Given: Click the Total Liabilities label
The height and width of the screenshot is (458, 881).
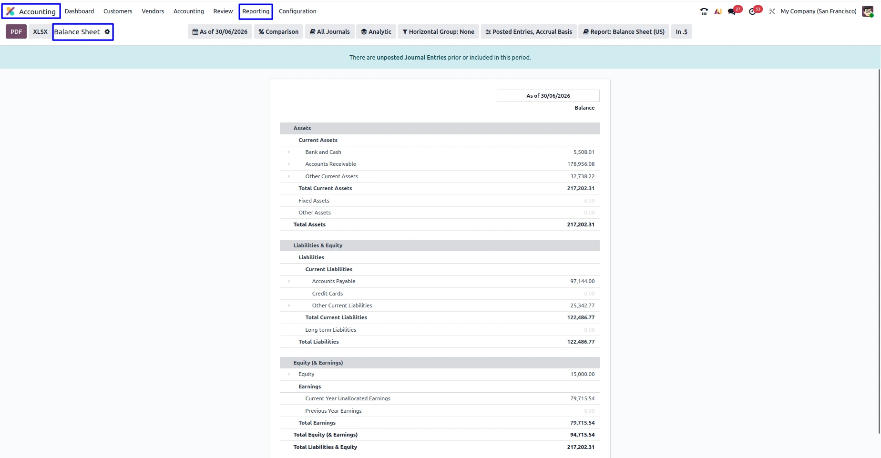Looking at the screenshot, I should [318, 342].
